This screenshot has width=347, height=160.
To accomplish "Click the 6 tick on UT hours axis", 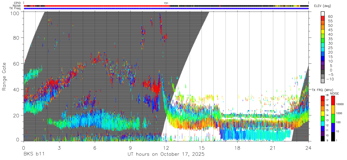I will [95, 148].
